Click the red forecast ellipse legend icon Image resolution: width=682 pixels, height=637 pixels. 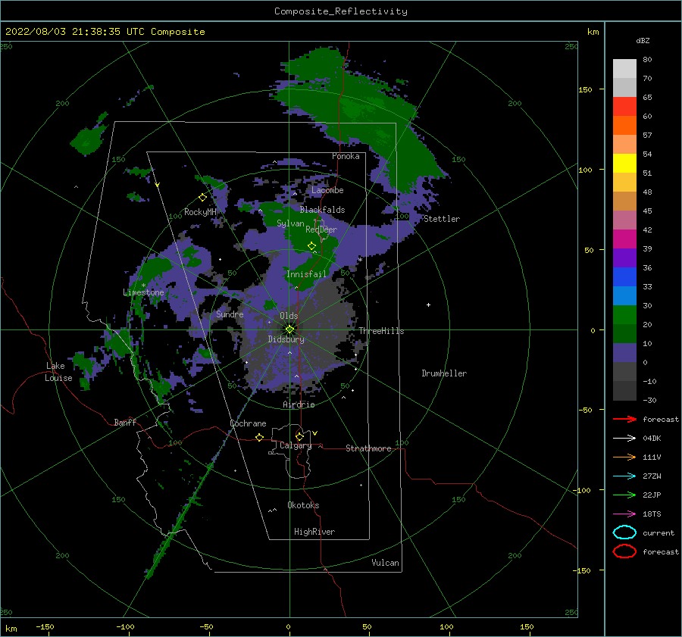pyautogui.click(x=624, y=551)
